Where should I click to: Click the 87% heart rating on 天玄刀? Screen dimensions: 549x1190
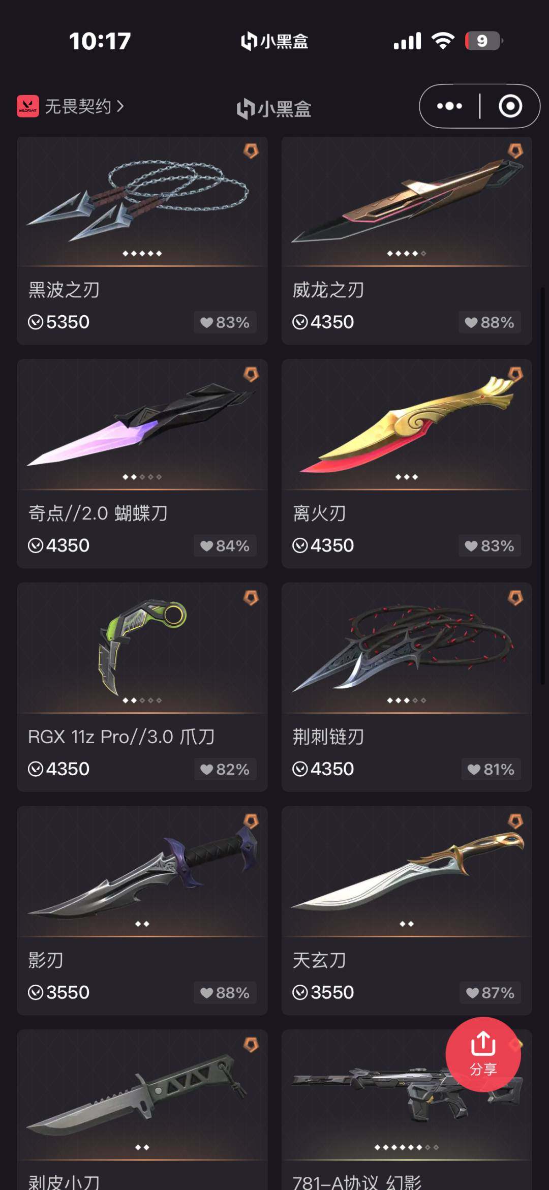click(491, 993)
